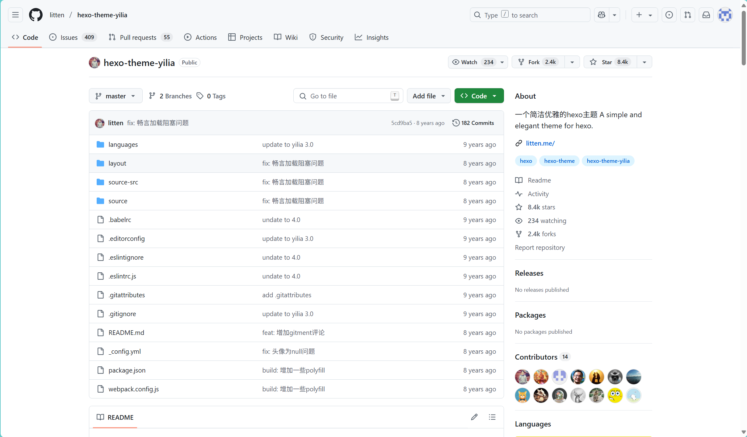
Task: Go to GitHub homepage via Octocat logo
Action: pos(36,15)
